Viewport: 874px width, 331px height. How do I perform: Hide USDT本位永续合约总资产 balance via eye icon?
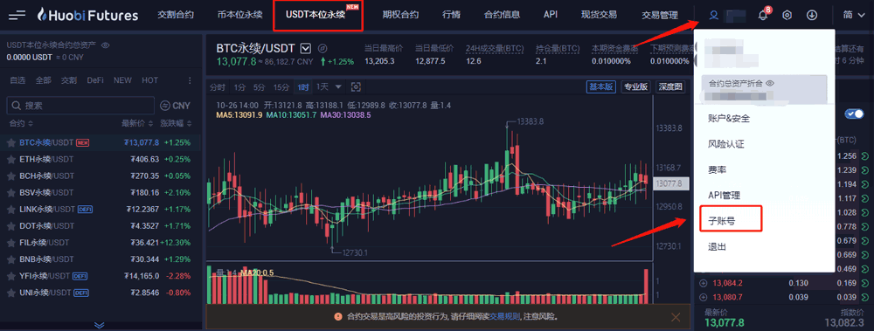(x=106, y=45)
